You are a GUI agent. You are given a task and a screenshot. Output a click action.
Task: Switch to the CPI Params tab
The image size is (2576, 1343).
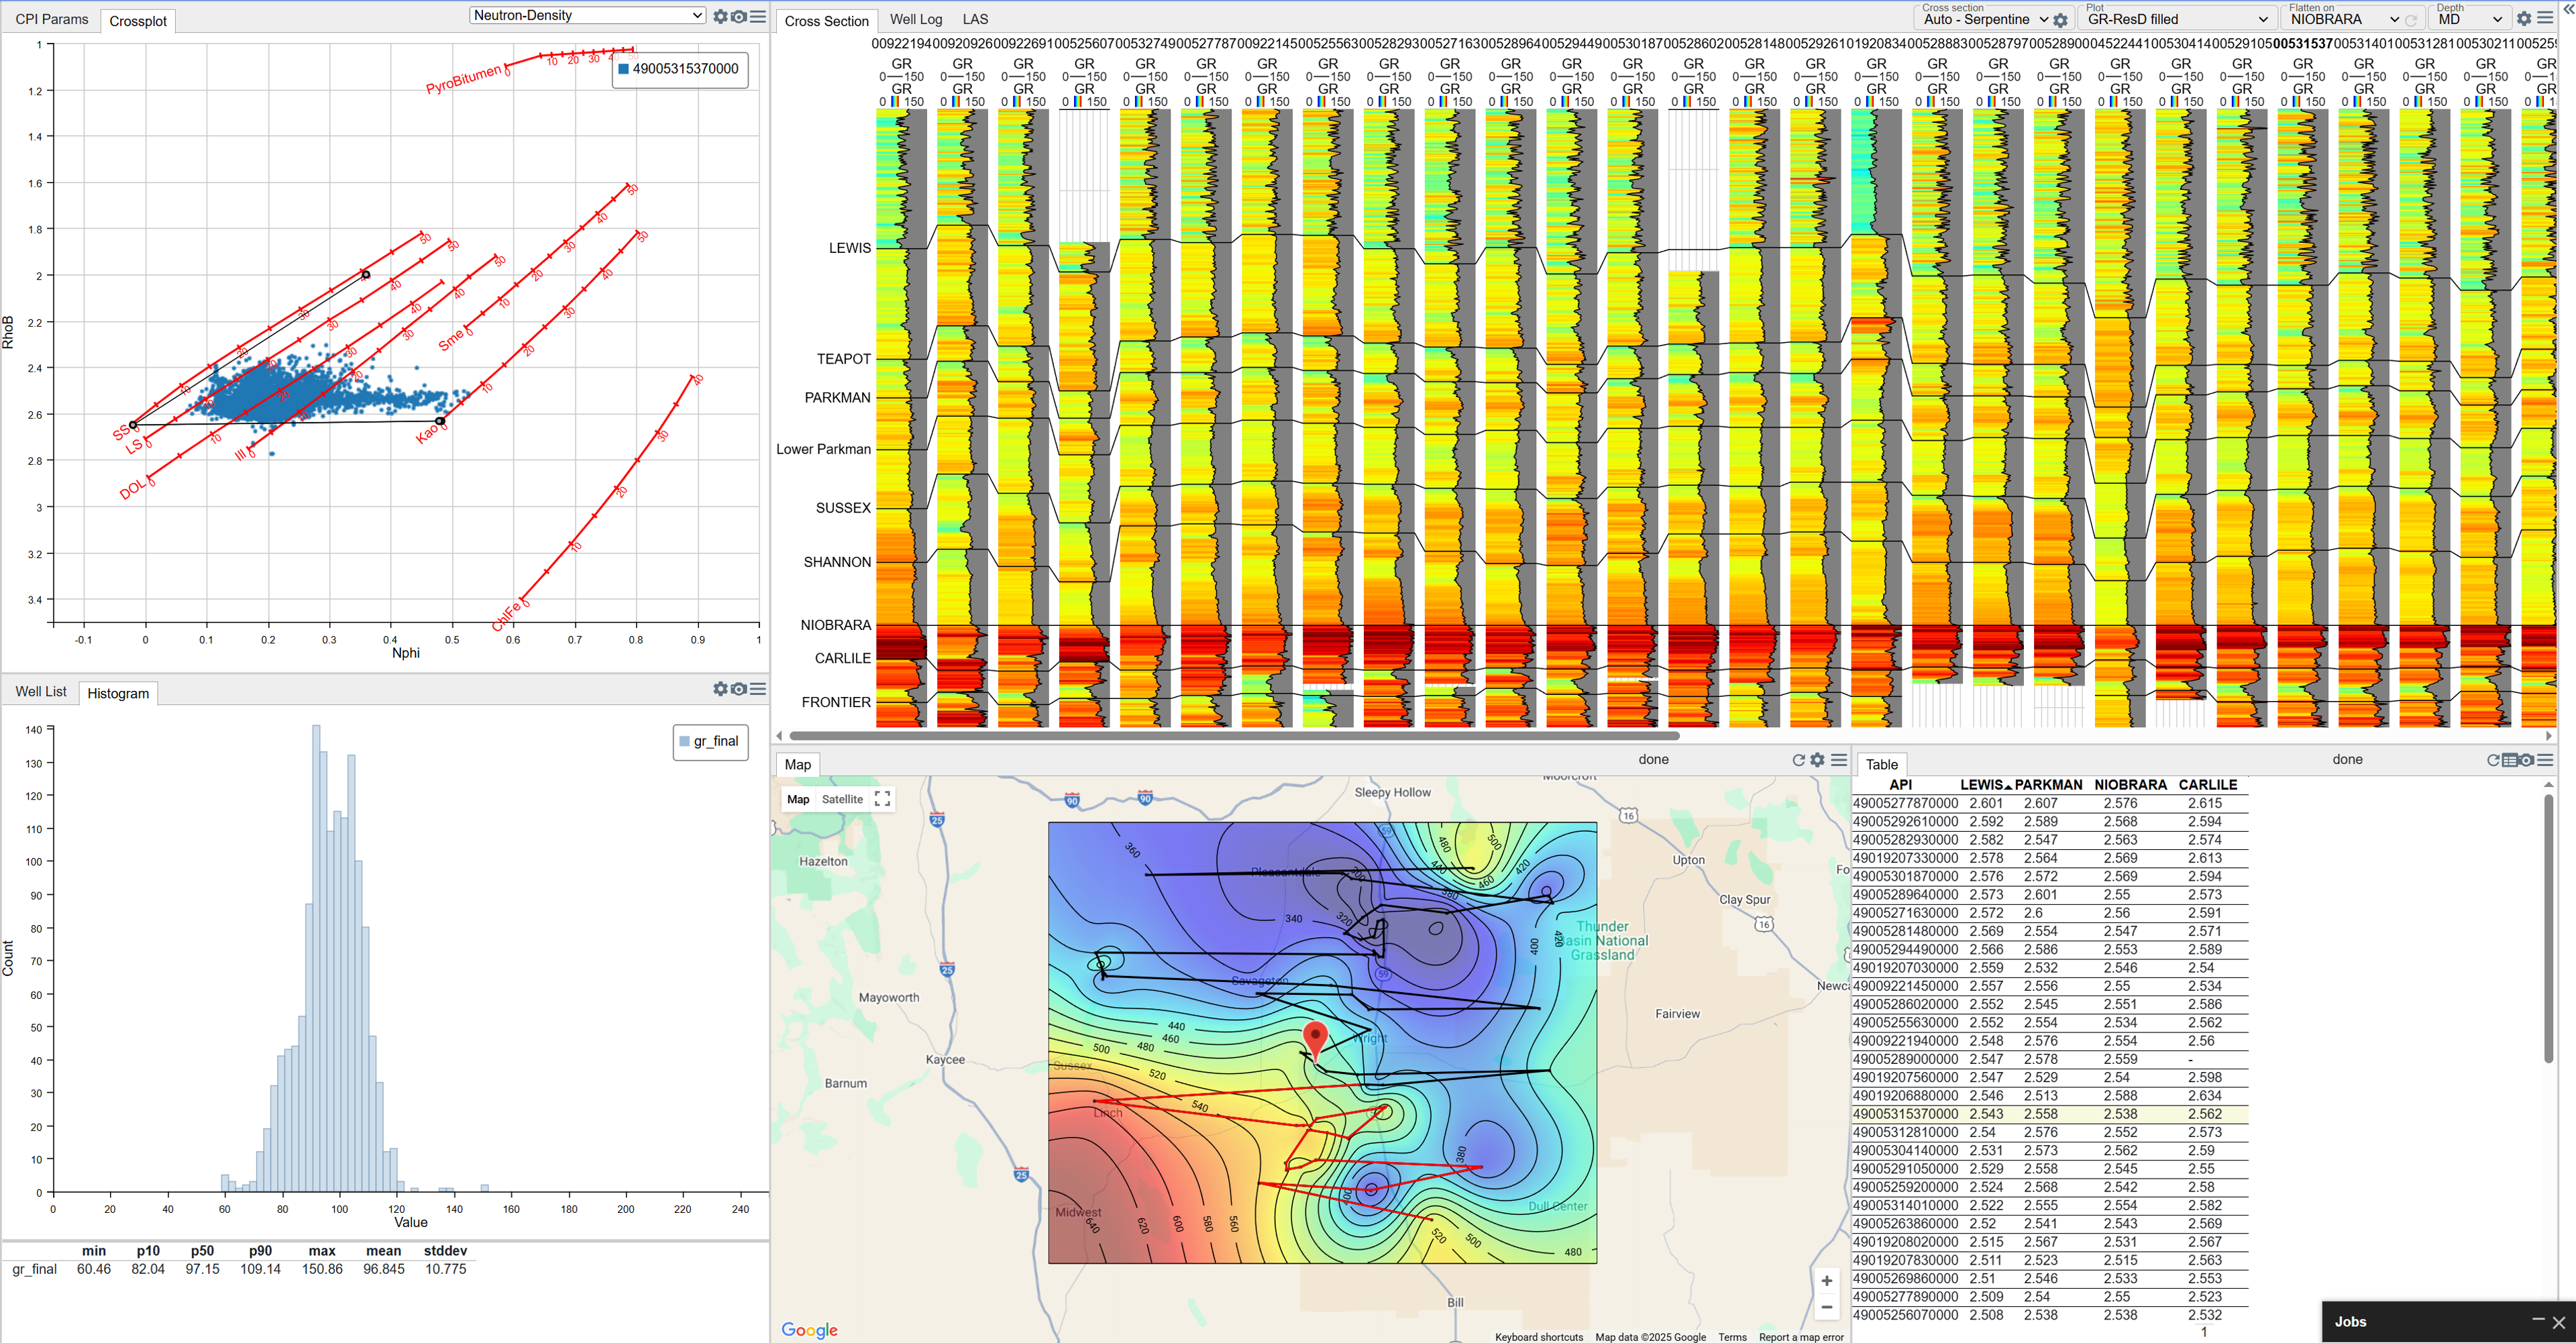52,19
